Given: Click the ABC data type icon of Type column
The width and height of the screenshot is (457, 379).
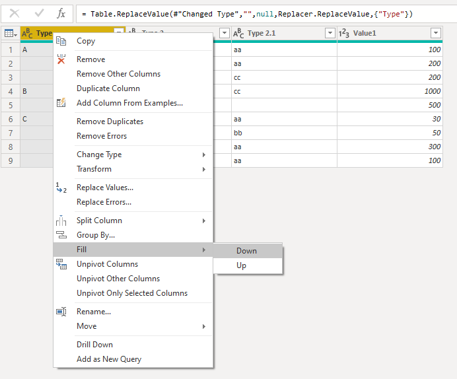Looking at the screenshot, I should [x=27, y=34].
